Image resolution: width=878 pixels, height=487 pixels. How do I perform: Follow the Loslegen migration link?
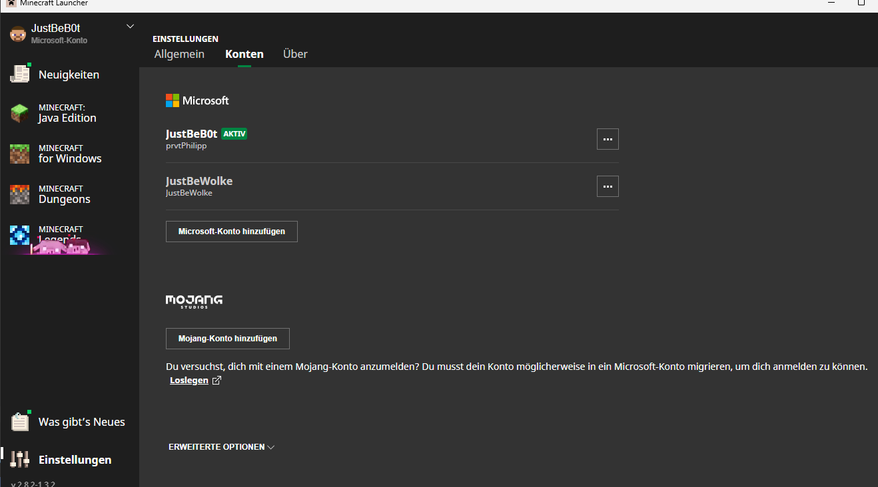point(189,381)
